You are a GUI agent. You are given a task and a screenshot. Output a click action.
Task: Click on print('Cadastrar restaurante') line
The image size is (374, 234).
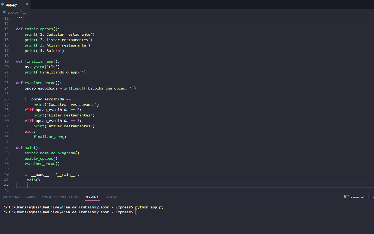[66, 104]
